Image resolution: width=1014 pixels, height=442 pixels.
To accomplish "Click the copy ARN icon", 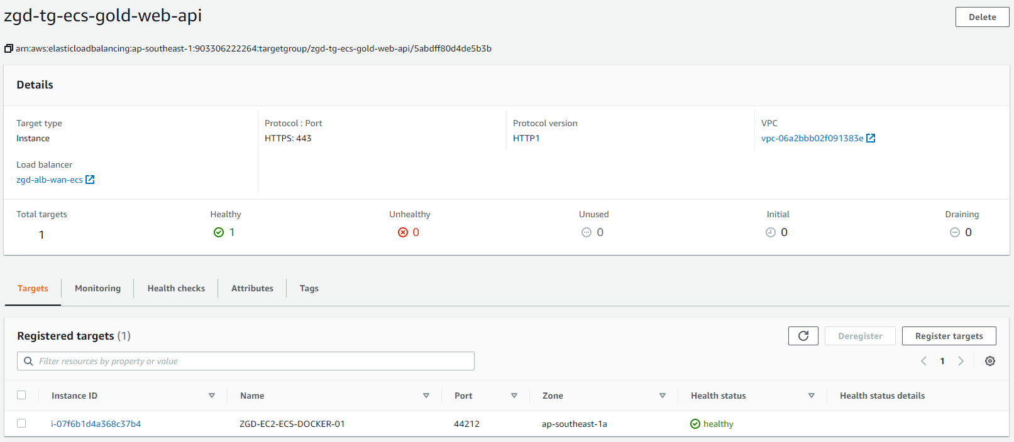I will point(9,48).
